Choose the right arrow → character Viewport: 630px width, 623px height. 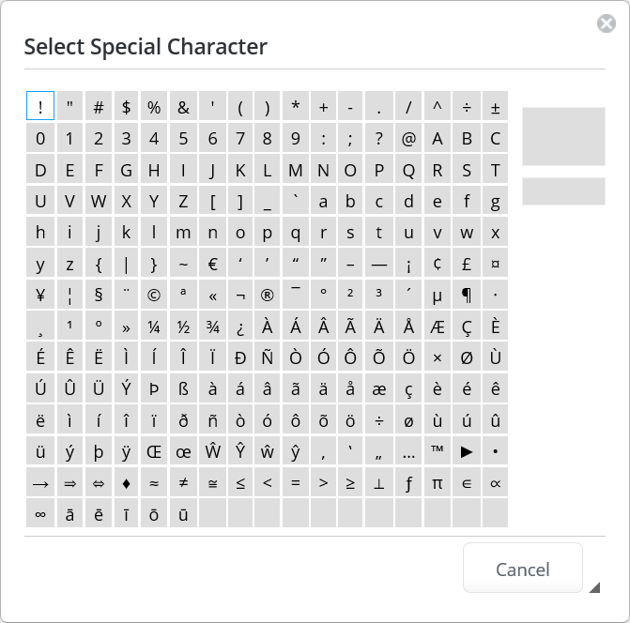40,482
